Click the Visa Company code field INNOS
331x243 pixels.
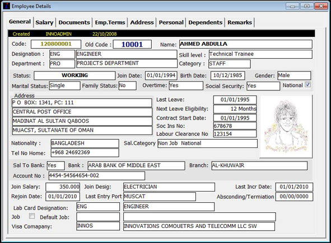tap(98, 226)
